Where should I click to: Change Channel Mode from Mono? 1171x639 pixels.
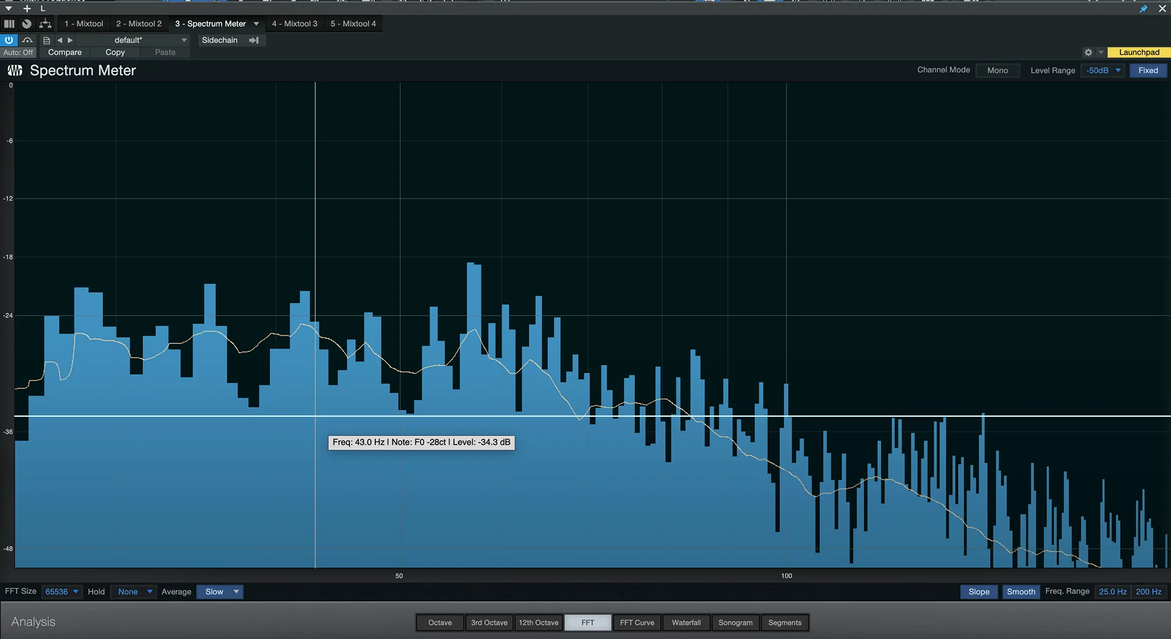997,70
